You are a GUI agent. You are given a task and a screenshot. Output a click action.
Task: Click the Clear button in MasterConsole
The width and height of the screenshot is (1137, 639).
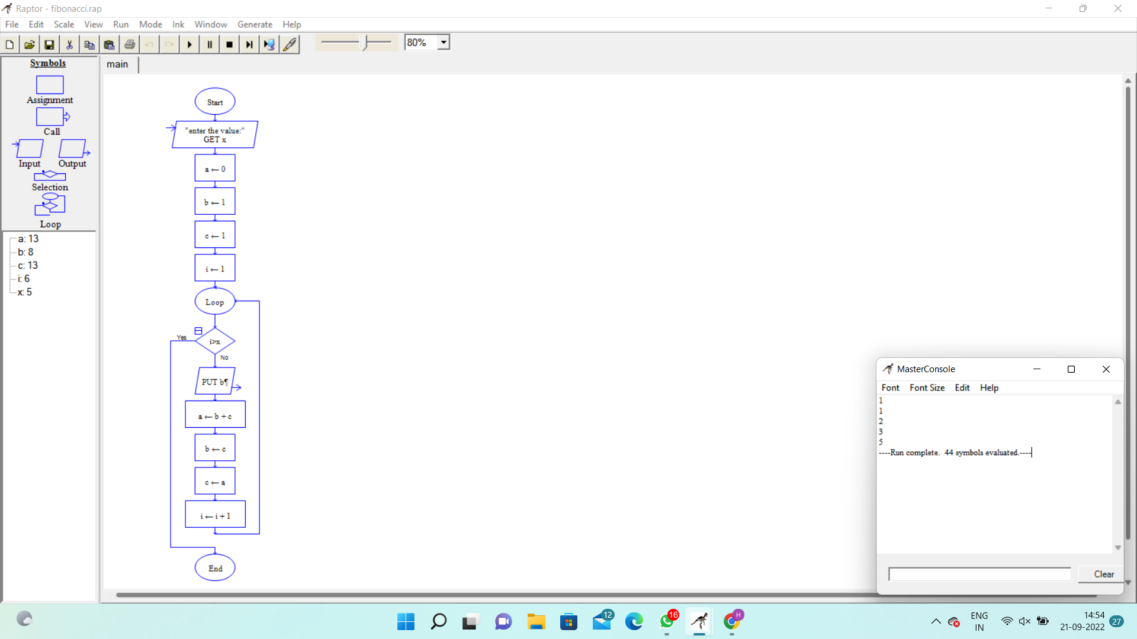[1103, 574]
